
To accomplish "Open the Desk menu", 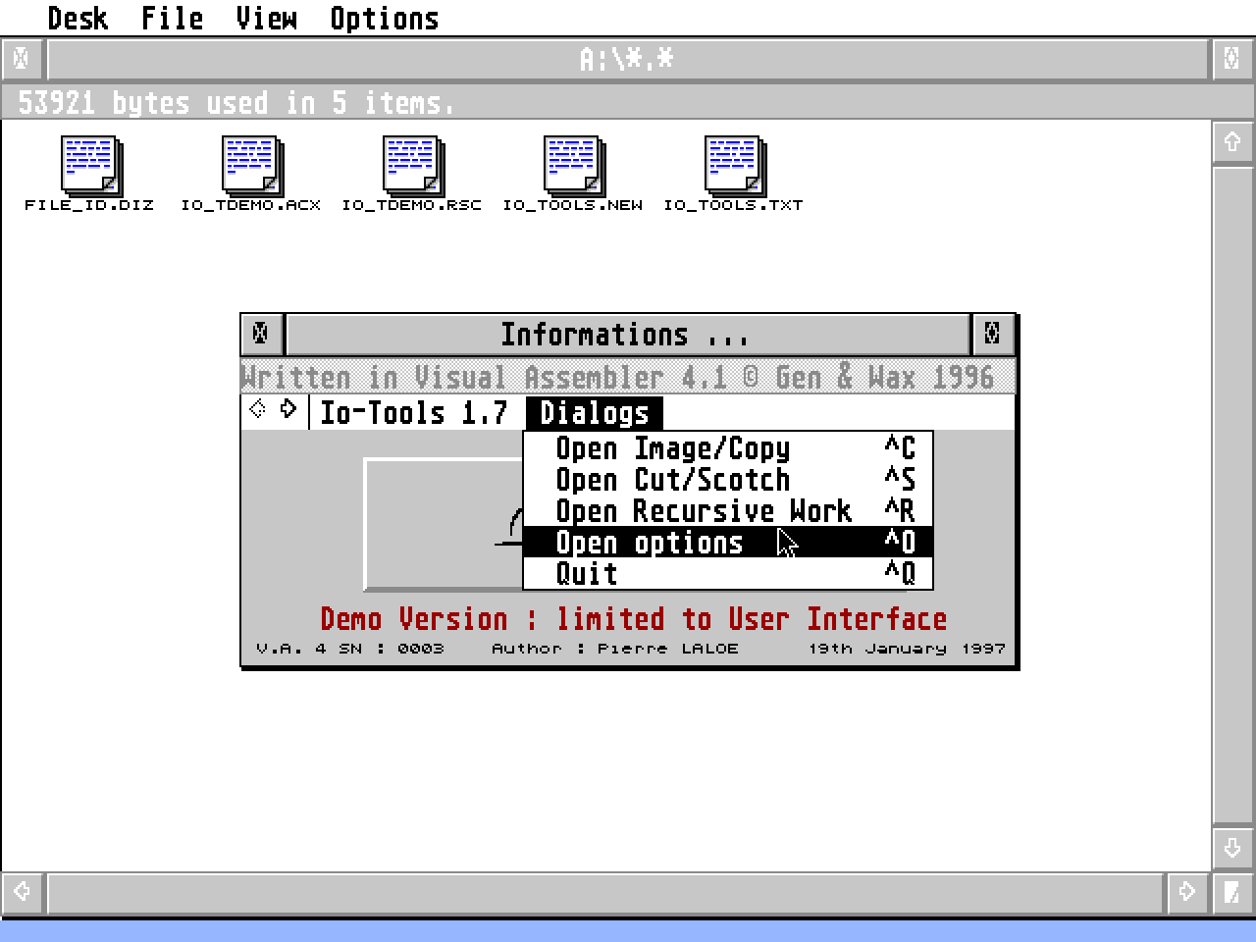I will coord(78,18).
